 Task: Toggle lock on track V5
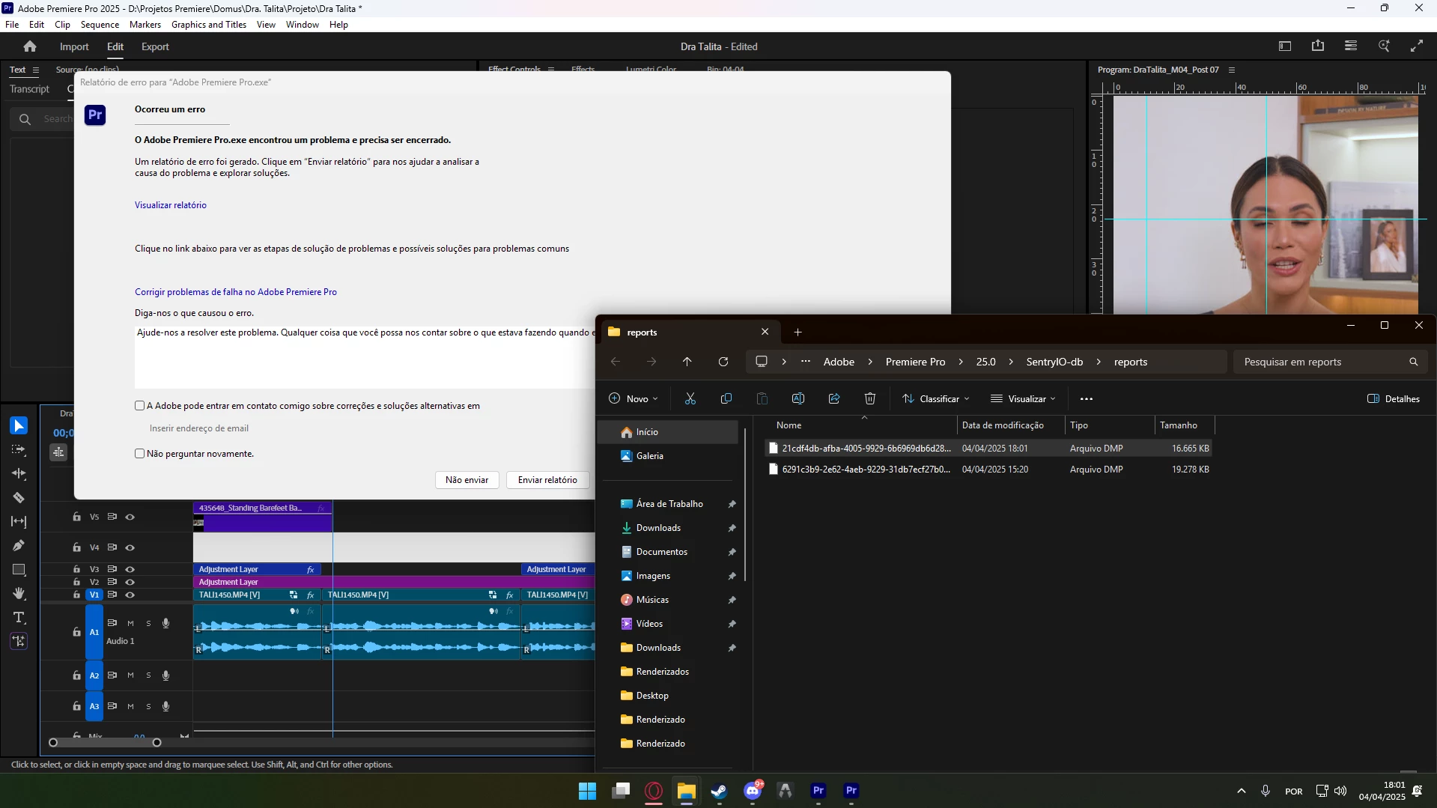tap(76, 517)
